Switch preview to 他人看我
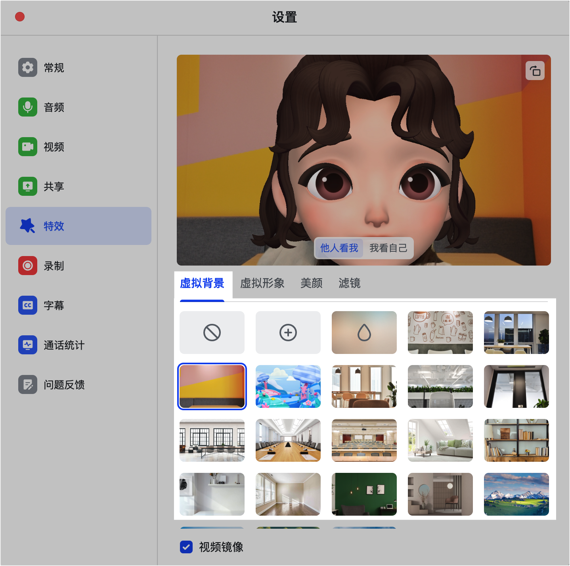This screenshot has height=566, width=570. 339,248
